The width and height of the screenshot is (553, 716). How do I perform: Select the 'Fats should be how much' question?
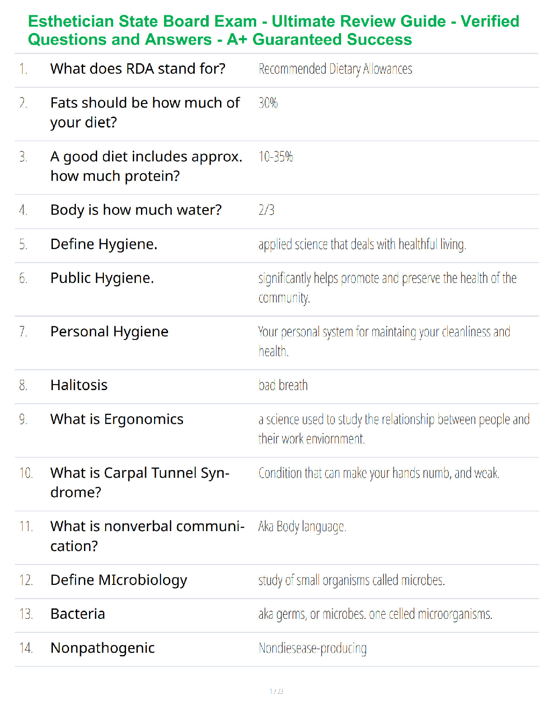click(x=145, y=113)
